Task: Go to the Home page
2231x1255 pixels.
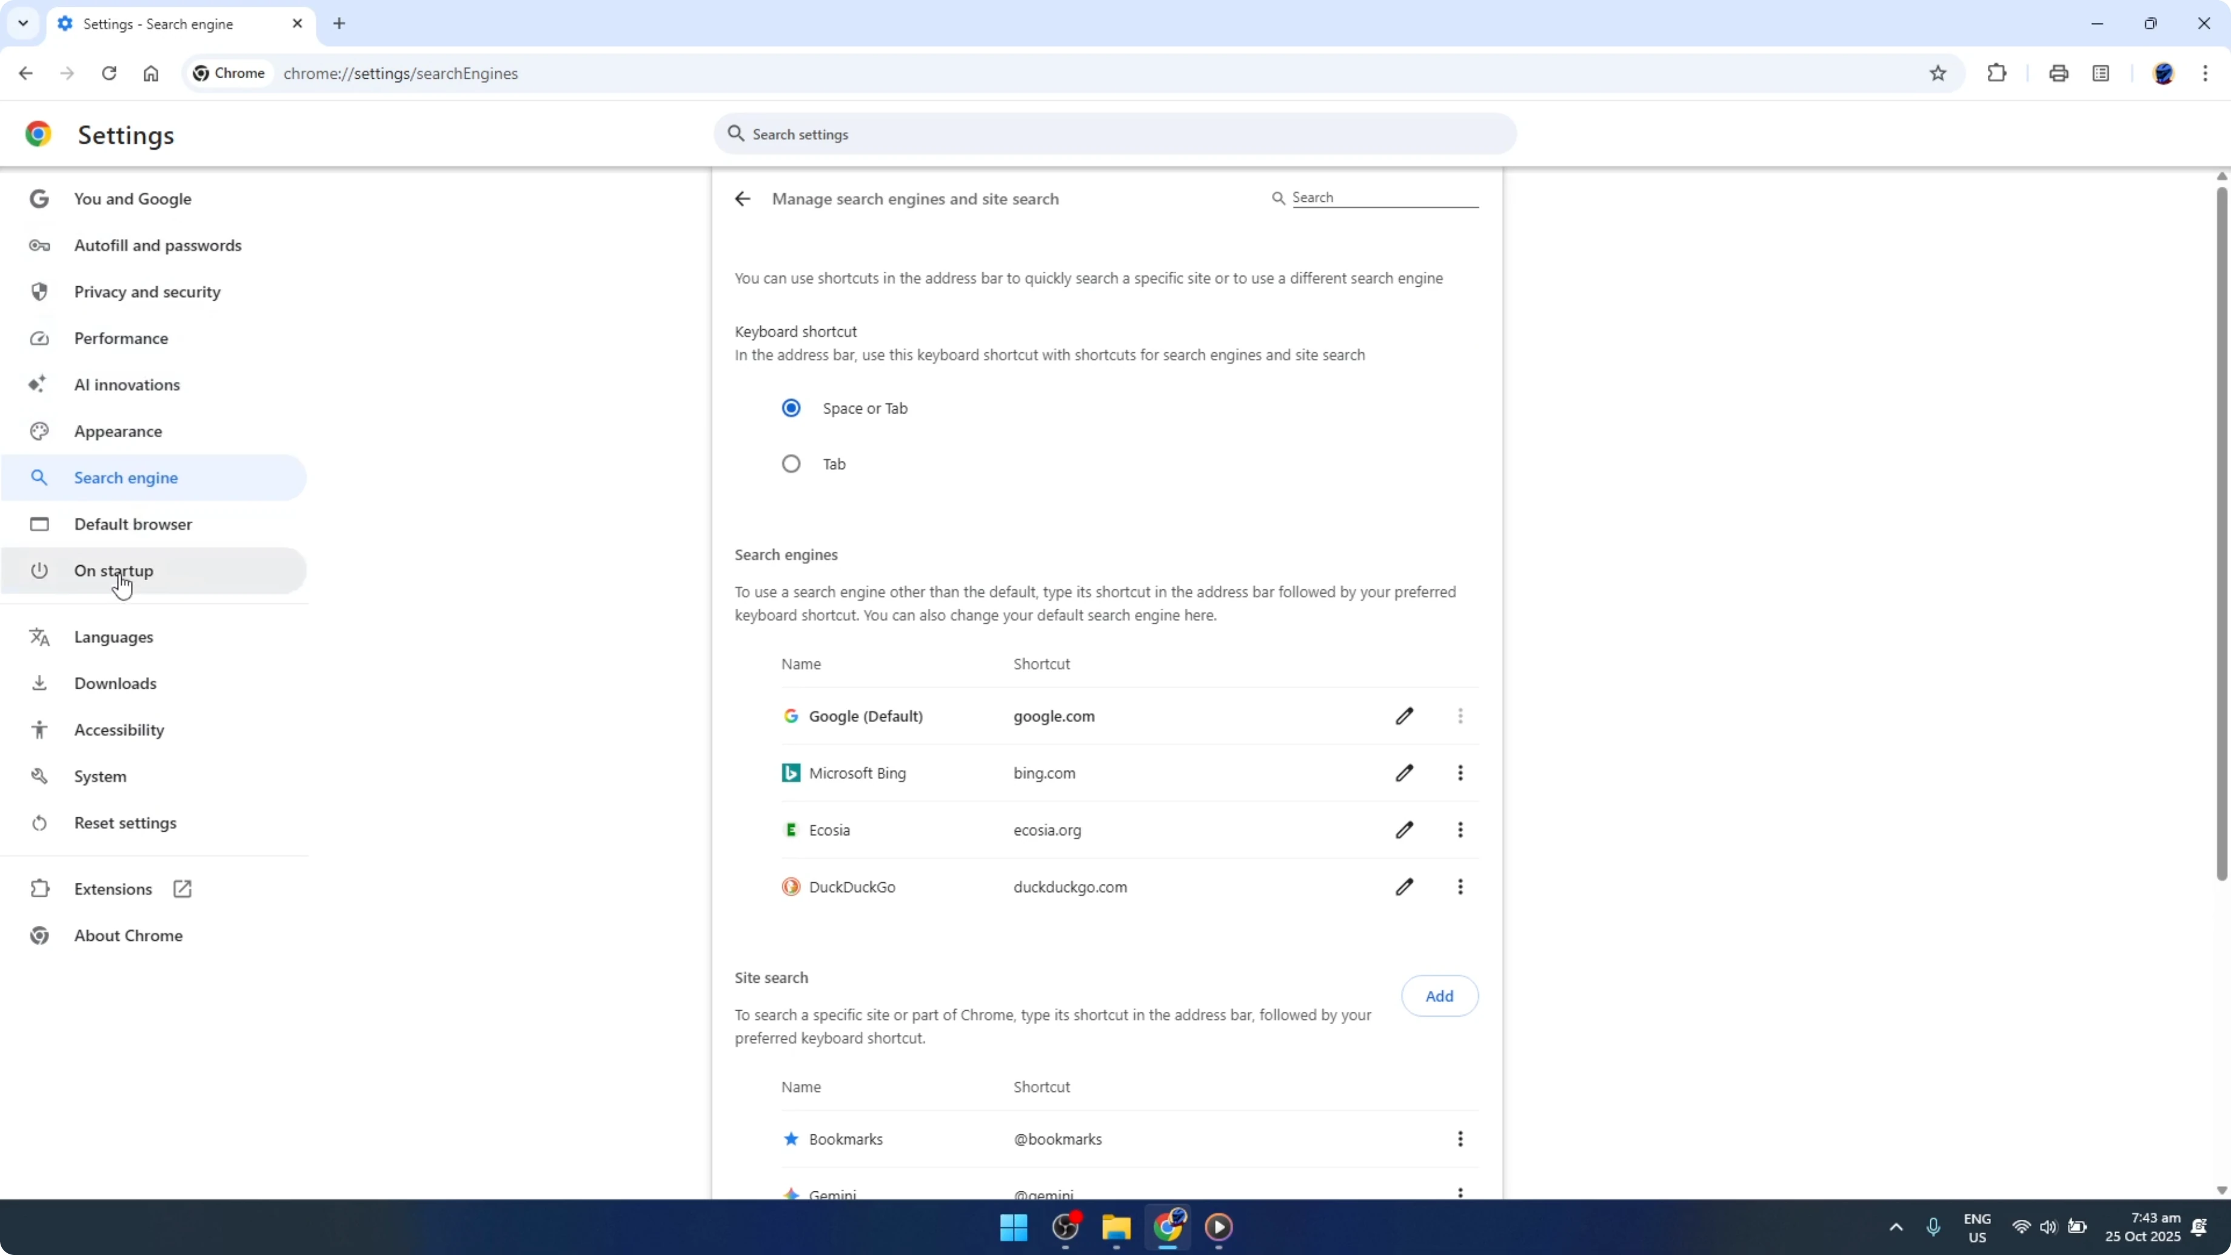Action: tap(151, 73)
